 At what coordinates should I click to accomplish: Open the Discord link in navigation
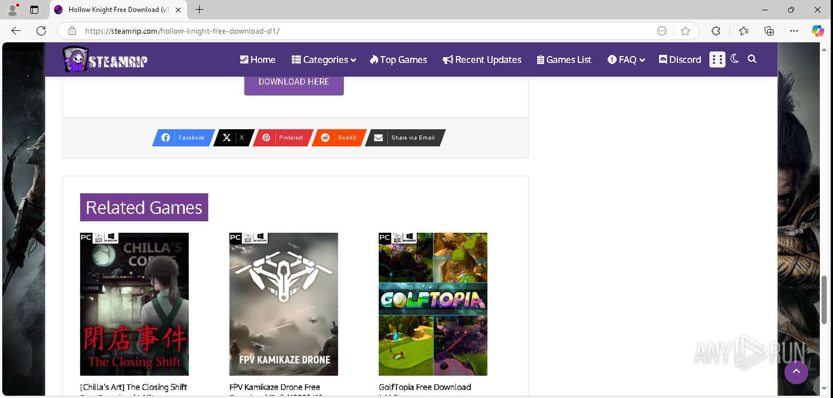click(680, 59)
